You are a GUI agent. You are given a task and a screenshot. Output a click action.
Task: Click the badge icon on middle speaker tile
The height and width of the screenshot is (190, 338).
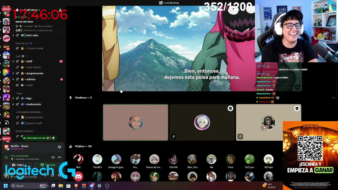[x=230, y=108]
